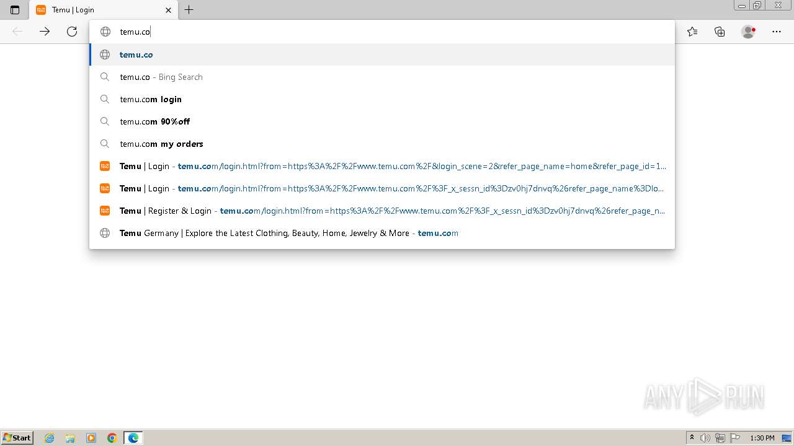Viewport: 794px width, 446px height.
Task: Open the Windows Start button
Action: point(17,438)
